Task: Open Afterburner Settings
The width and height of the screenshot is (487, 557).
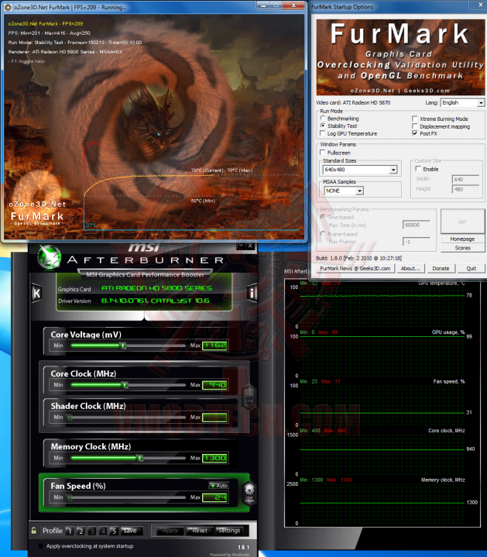Action: (229, 531)
